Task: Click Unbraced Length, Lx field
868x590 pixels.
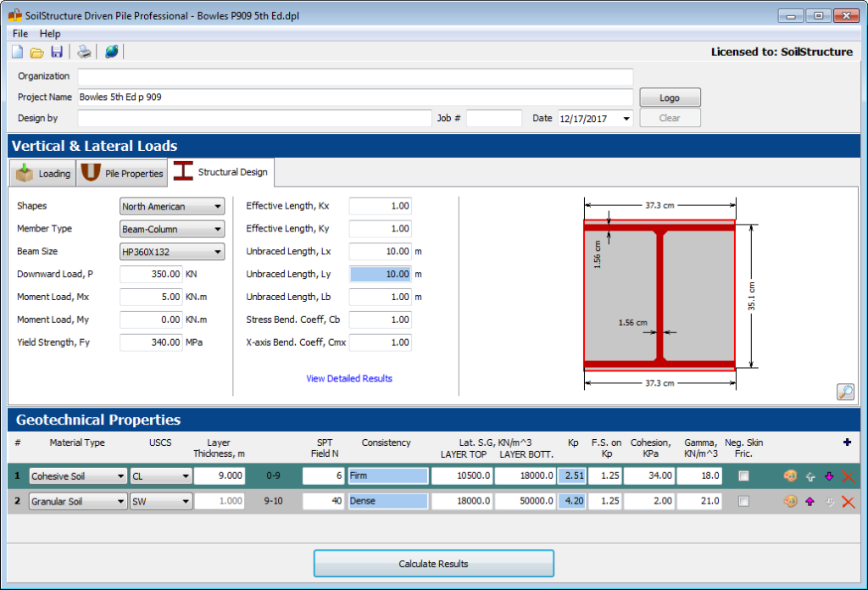Action: point(381,251)
